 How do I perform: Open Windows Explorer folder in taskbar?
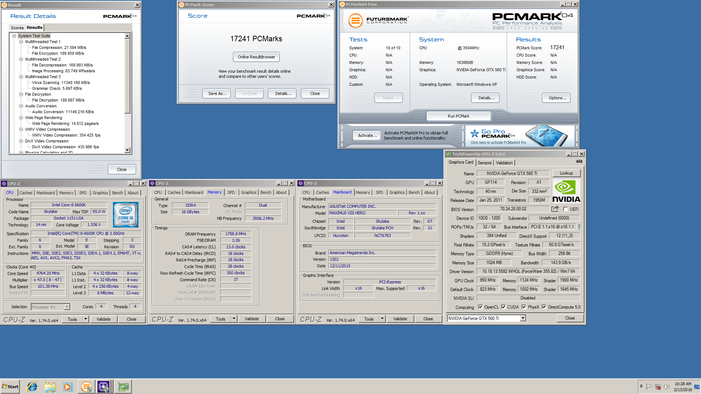coord(50,387)
